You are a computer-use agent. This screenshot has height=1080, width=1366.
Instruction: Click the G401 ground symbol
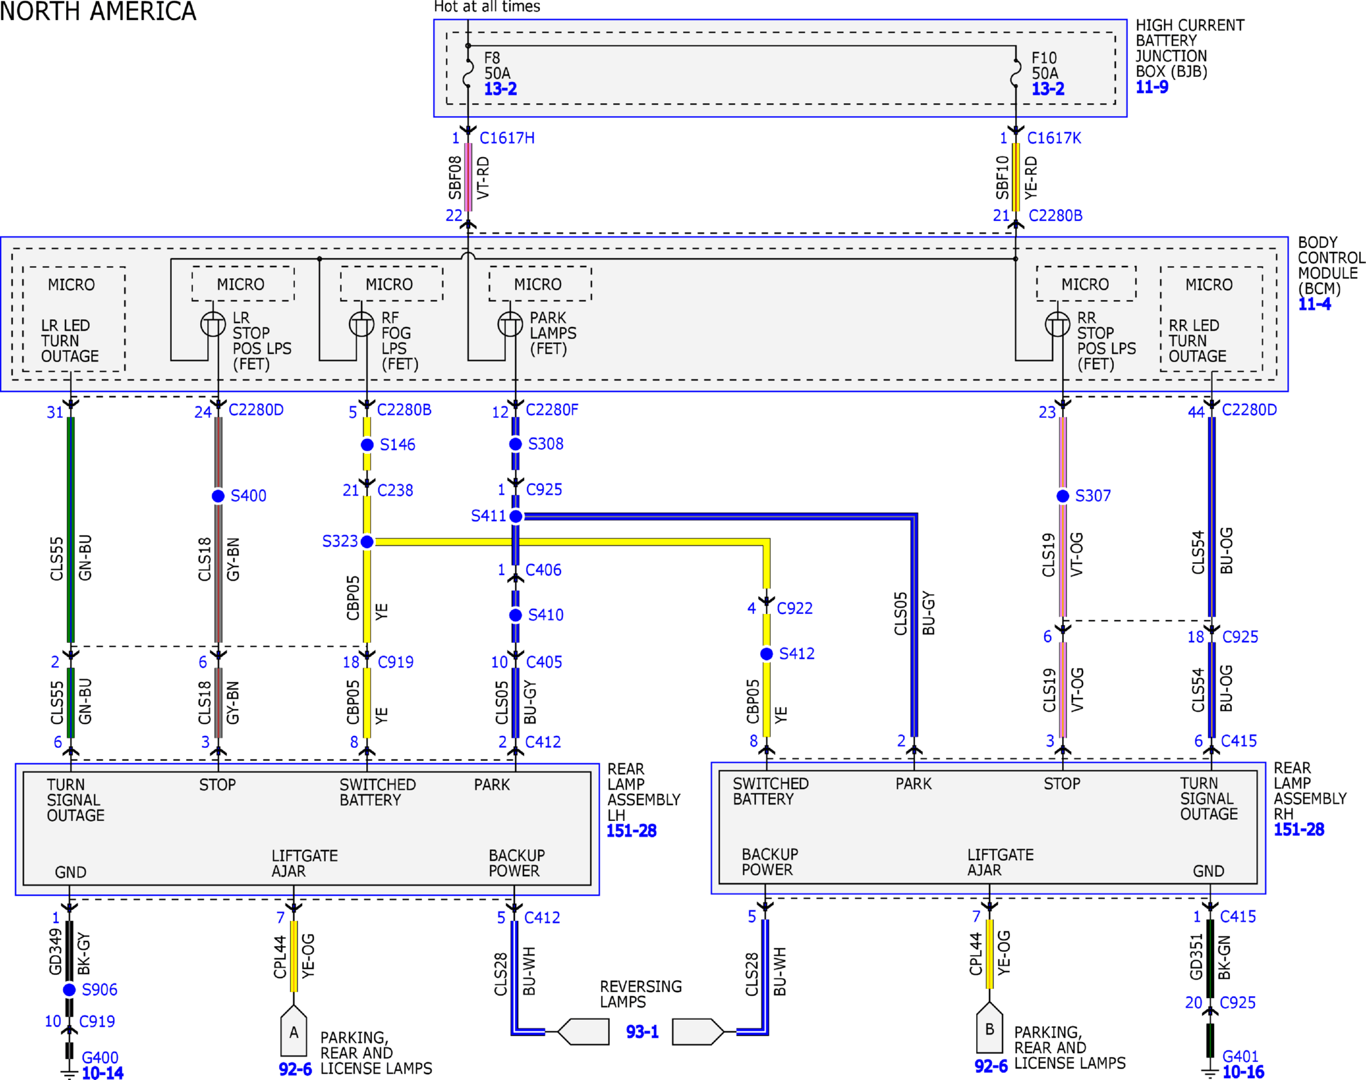(1210, 1072)
